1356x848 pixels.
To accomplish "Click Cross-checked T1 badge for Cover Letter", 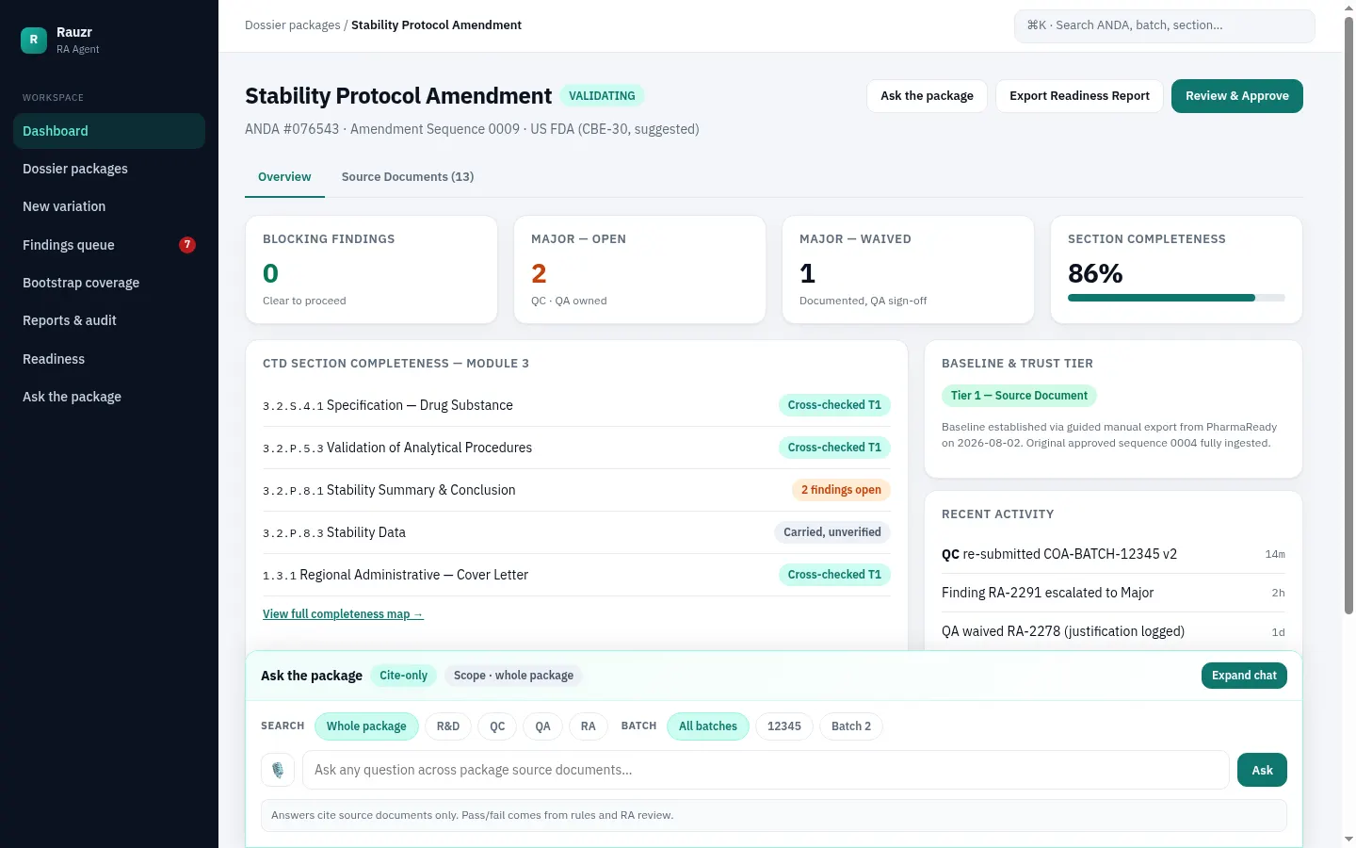I will [x=834, y=575].
